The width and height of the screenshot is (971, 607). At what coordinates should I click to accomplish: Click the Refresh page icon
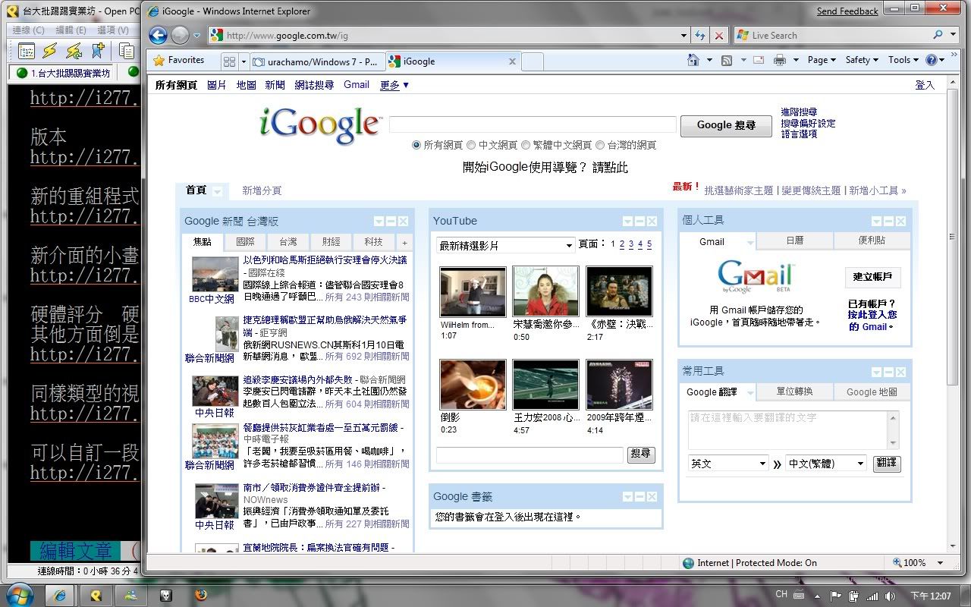pyautogui.click(x=699, y=36)
